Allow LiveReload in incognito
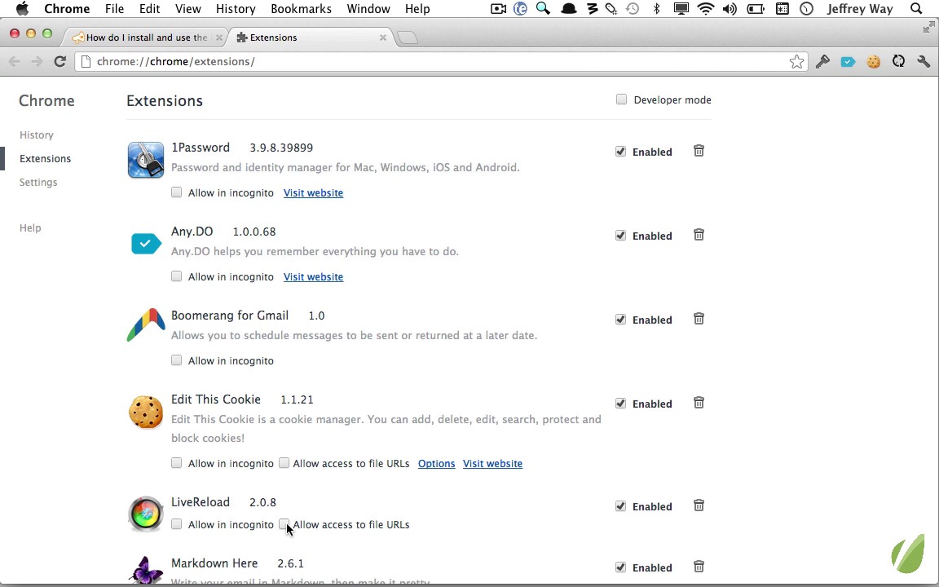 pos(176,524)
